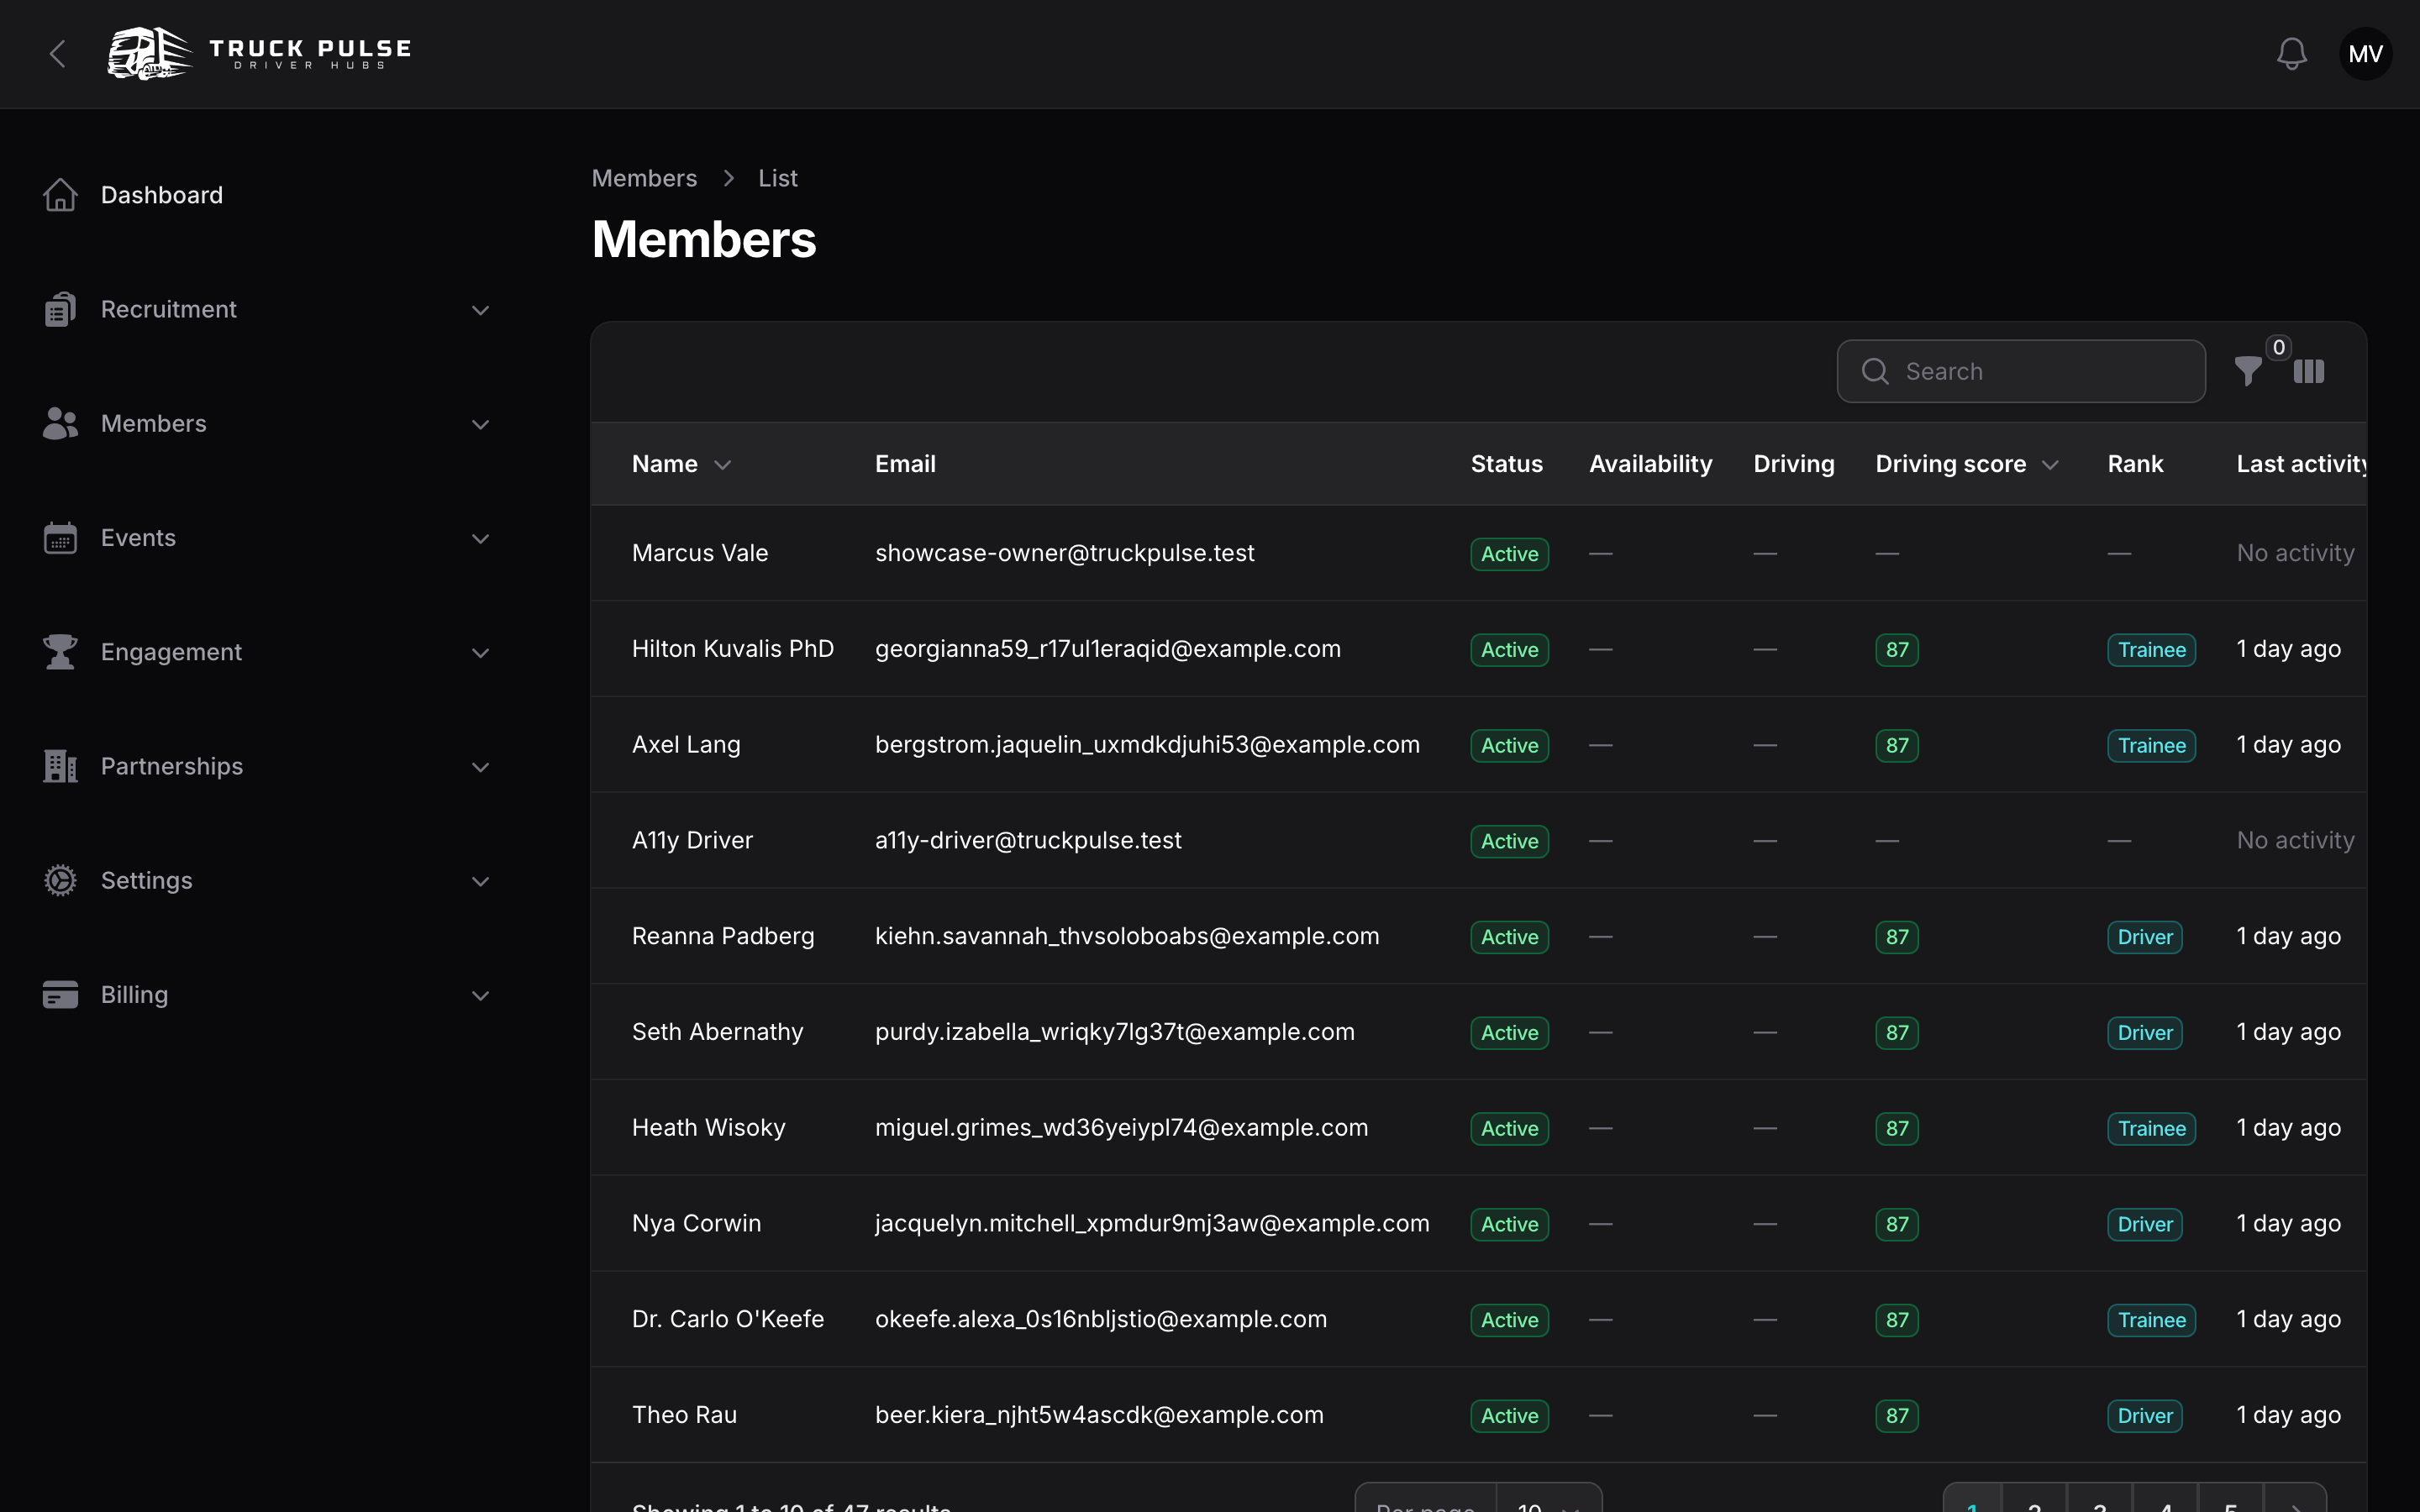Image resolution: width=2420 pixels, height=1512 pixels.
Task: Expand the Billing section chevron
Action: pyautogui.click(x=480, y=995)
